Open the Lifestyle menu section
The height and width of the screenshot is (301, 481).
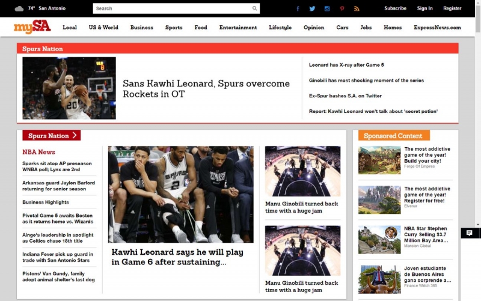pyautogui.click(x=280, y=27)
